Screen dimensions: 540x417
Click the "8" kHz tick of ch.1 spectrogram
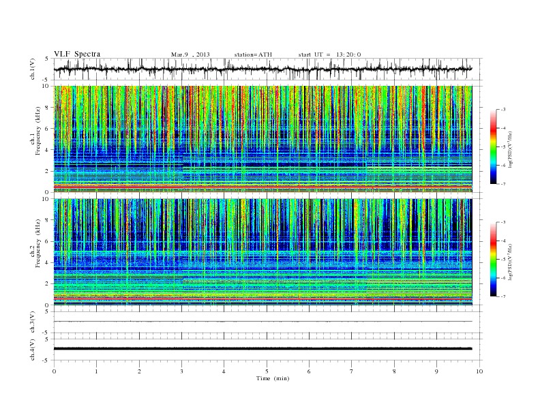click(x=48, y=108)
